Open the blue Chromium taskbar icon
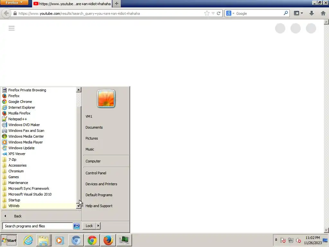Screen dimensions: 329x247 (x=76, y=240)
